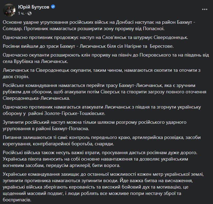This screenshot has height=204, width=213.
Task: Open Юрій Бутусов profile picture
Action: coord(9,10)
